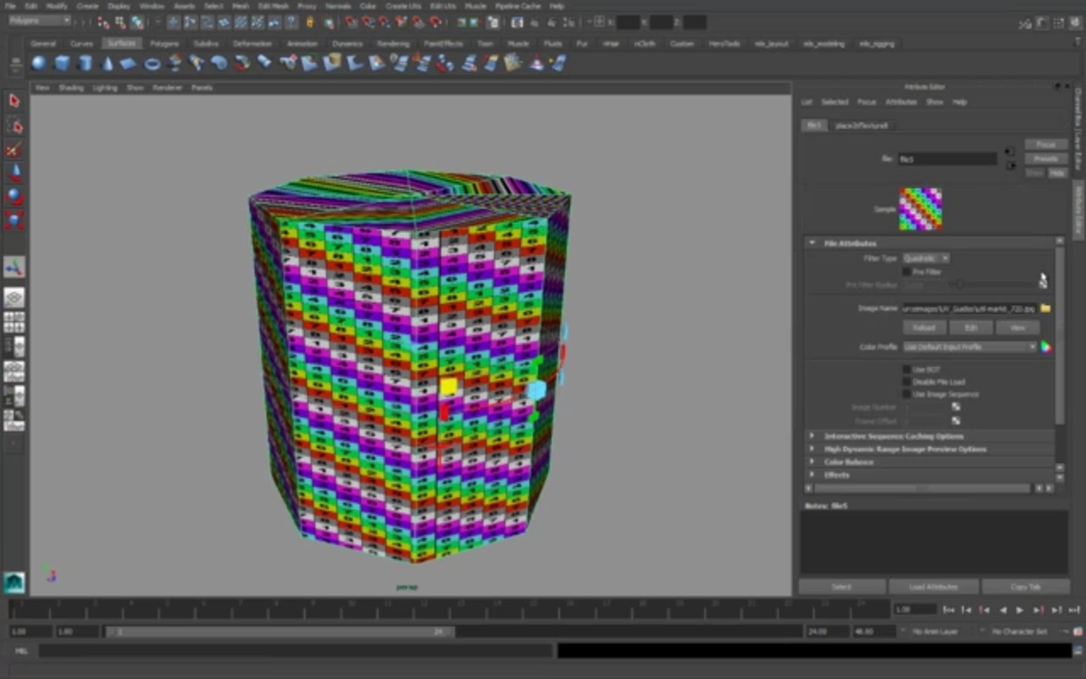Click the NURBS torus shelf icon

tap(152, 64)
